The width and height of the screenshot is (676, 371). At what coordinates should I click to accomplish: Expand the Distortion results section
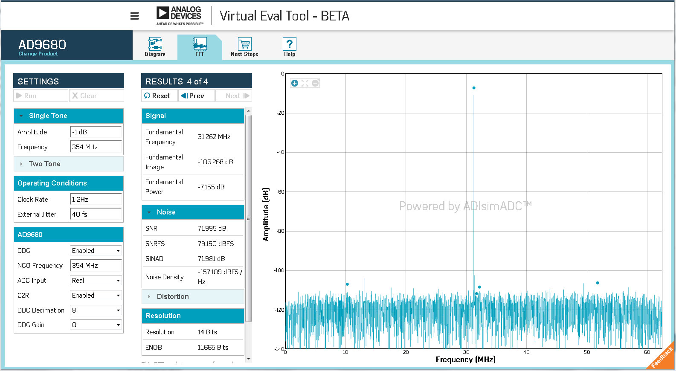coord(193,296)
